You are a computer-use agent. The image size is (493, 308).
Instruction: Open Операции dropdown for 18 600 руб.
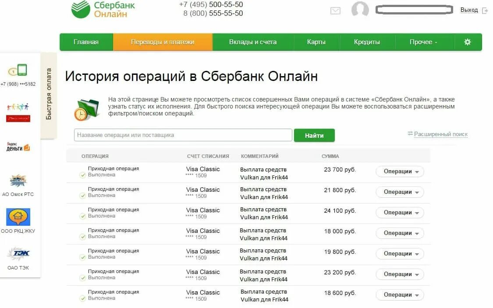pyautogui.click(x=400, y=295)
